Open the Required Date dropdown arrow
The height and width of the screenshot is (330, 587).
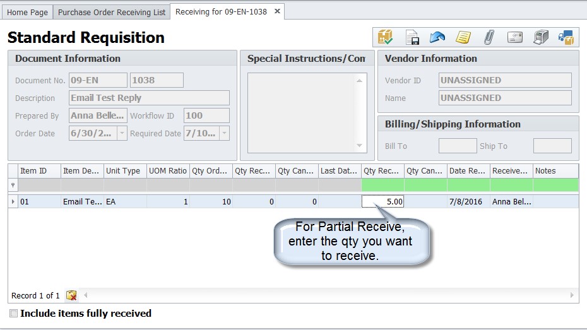(x=225, y=133)
